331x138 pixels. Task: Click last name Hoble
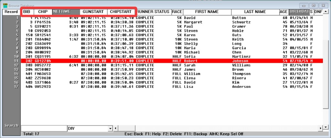click(238, 31)
